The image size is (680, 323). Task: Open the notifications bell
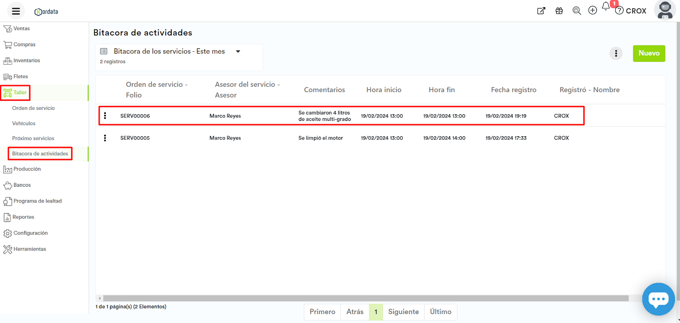606,7
